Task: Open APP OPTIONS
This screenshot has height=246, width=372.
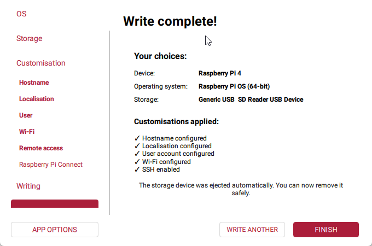Action: [55, 230]
